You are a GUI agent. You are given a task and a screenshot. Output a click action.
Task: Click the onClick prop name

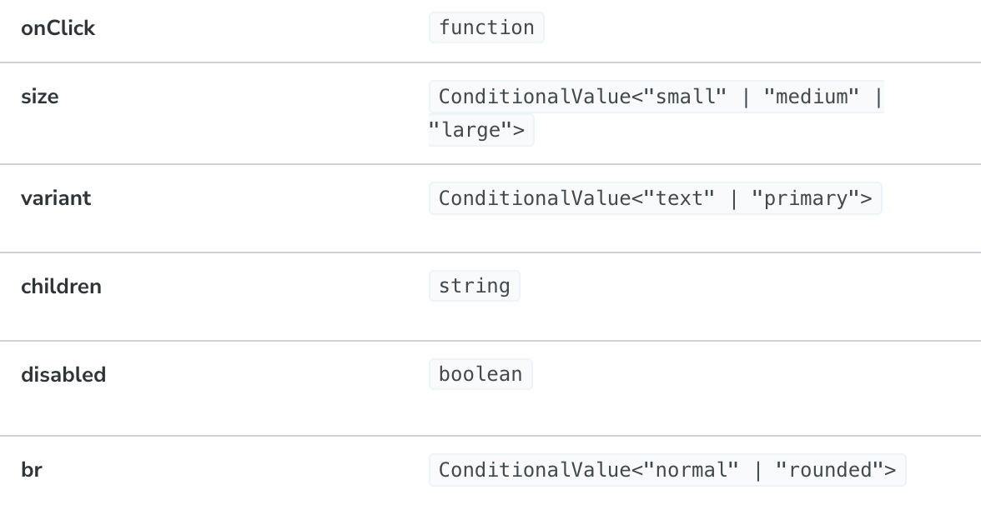tap(58, 28)
